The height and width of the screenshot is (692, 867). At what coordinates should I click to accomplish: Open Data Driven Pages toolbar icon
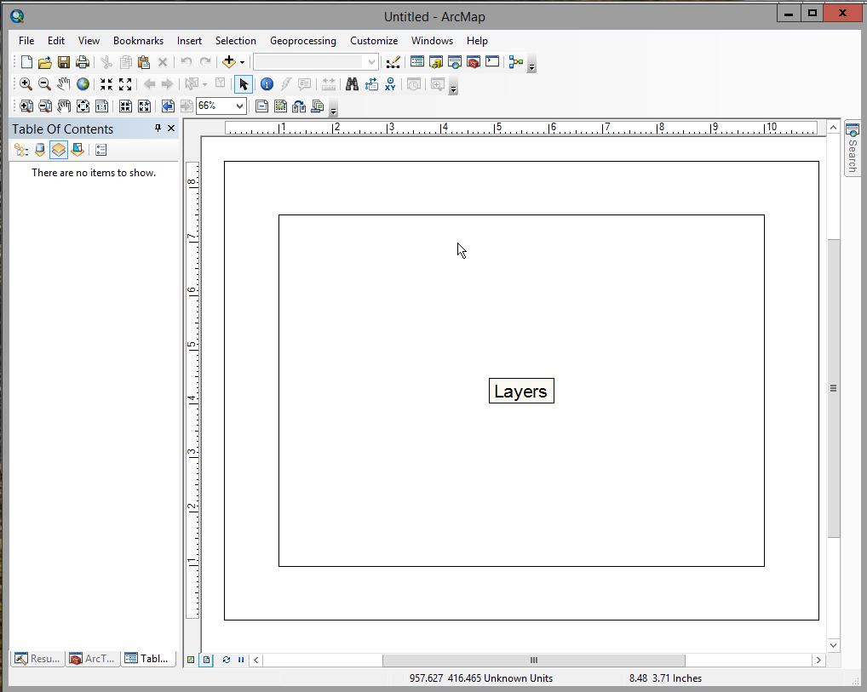318,106
